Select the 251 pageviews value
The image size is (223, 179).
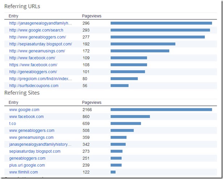click(86, 158)
